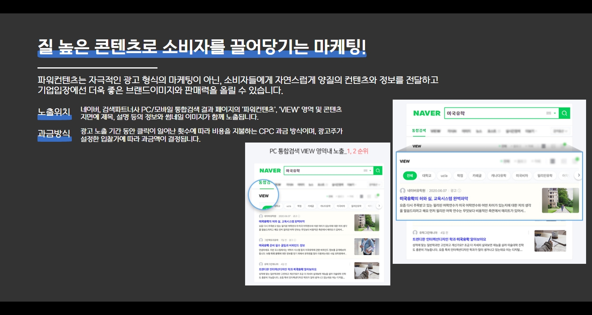Select the 카페글 chip in the PC 통합검색 screenshot
This screenshot has width=592, height=315.
click(311, 206)
